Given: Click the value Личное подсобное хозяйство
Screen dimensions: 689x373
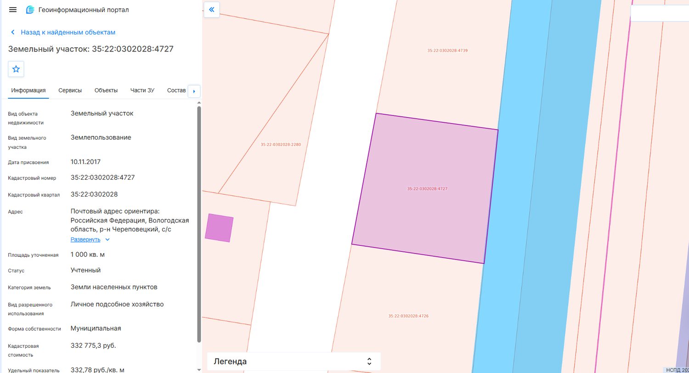Looking at the screenshot, I should (117, 304).
